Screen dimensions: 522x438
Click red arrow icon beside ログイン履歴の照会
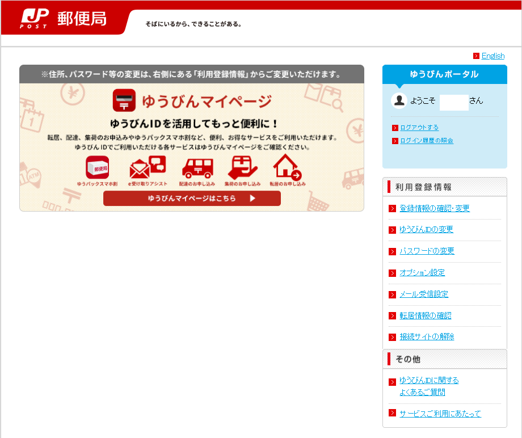click(x=395, y=141)
